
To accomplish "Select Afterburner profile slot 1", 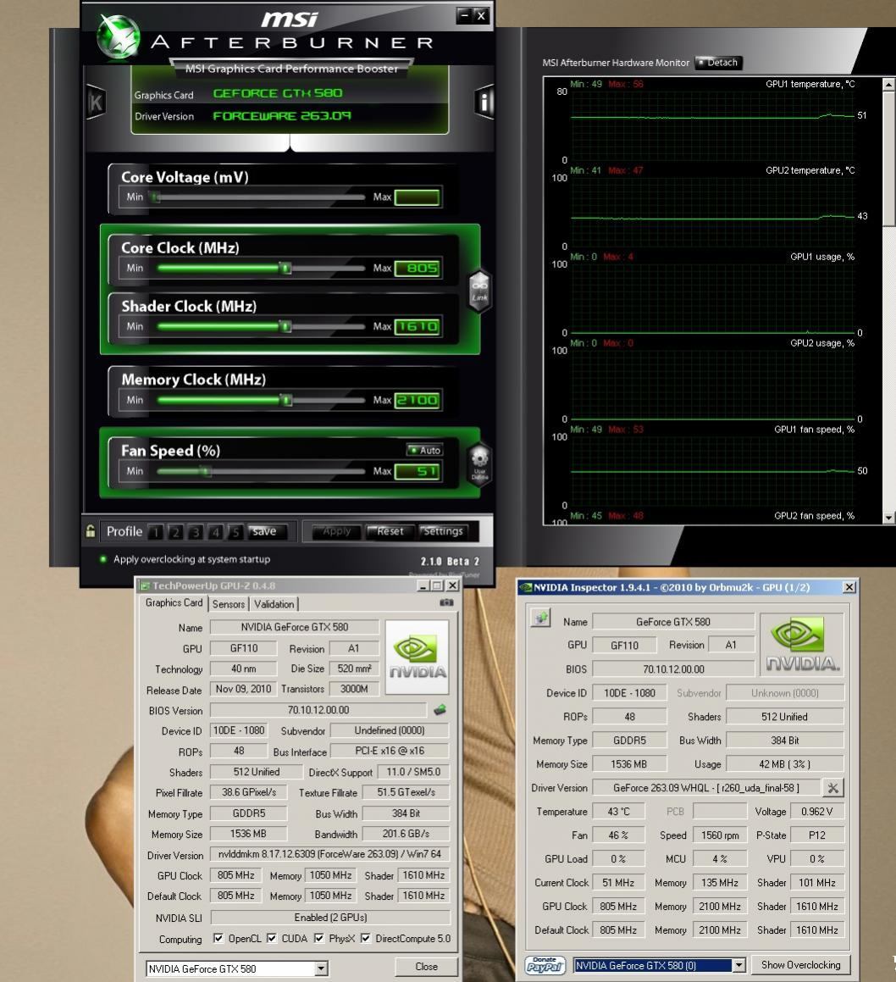I will point(155,532).
